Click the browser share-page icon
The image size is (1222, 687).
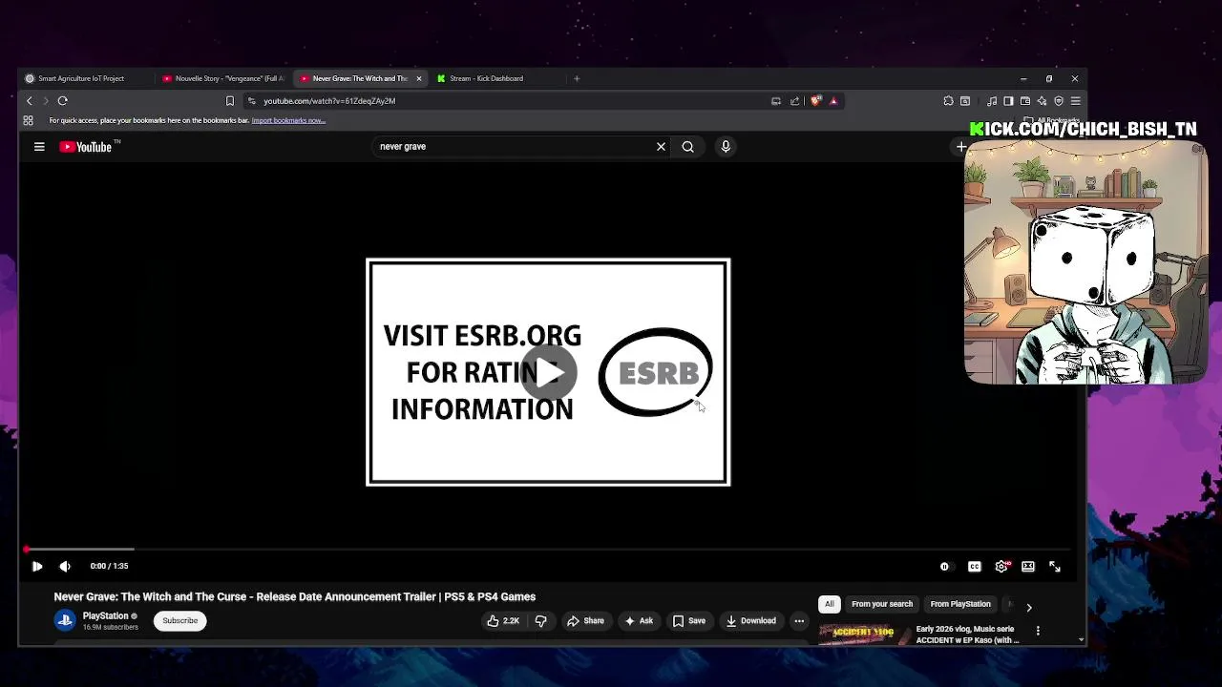[794, 101]
